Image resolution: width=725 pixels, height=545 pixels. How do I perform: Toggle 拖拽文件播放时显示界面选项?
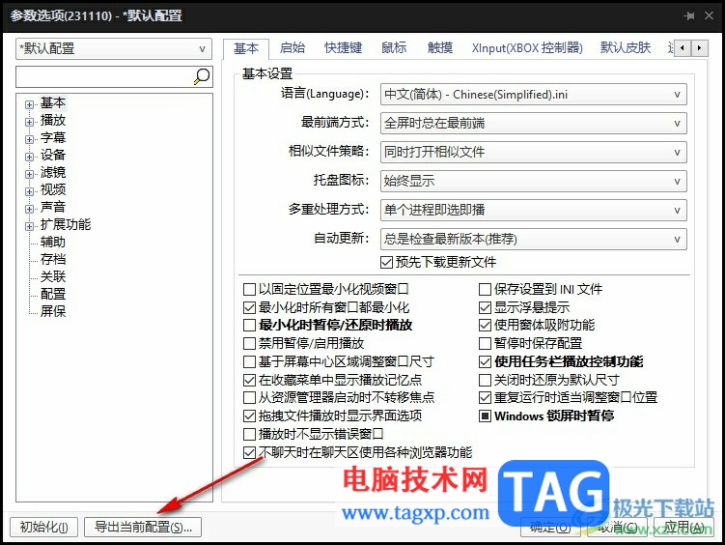[x=249, y=416]
